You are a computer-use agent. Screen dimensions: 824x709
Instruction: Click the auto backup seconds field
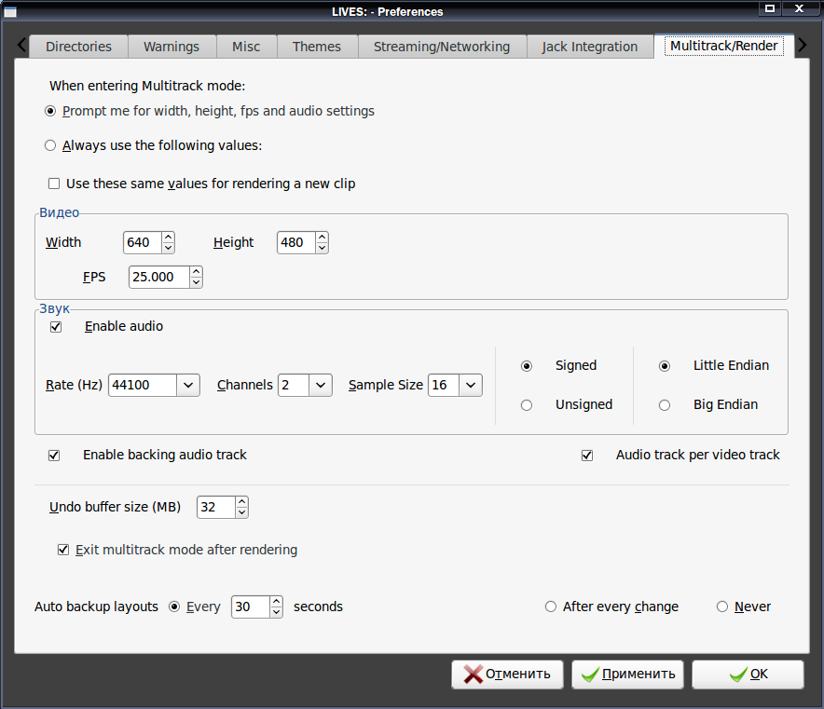[x=251, y=607]
